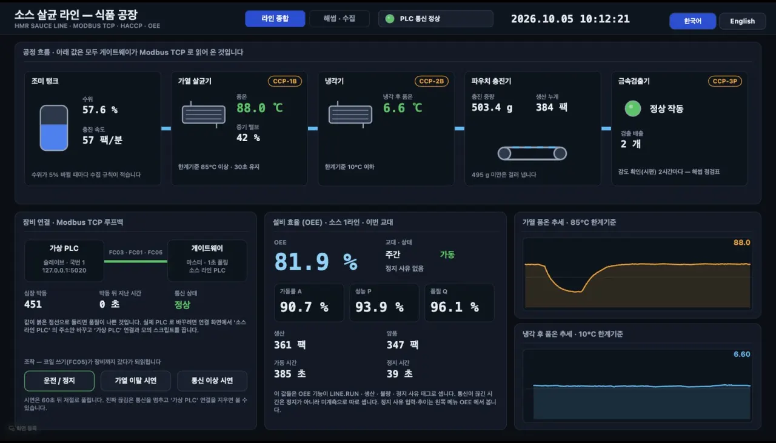Click the 42 % steam valve value
This screenshot has height=443, width=776.
coord(248,138)
